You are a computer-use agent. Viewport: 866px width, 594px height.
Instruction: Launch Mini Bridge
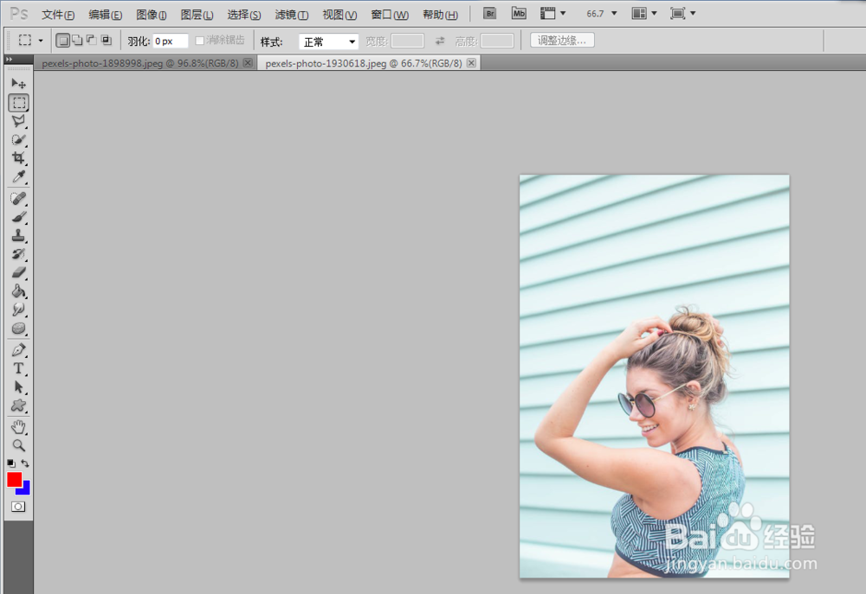click(519, 13)
